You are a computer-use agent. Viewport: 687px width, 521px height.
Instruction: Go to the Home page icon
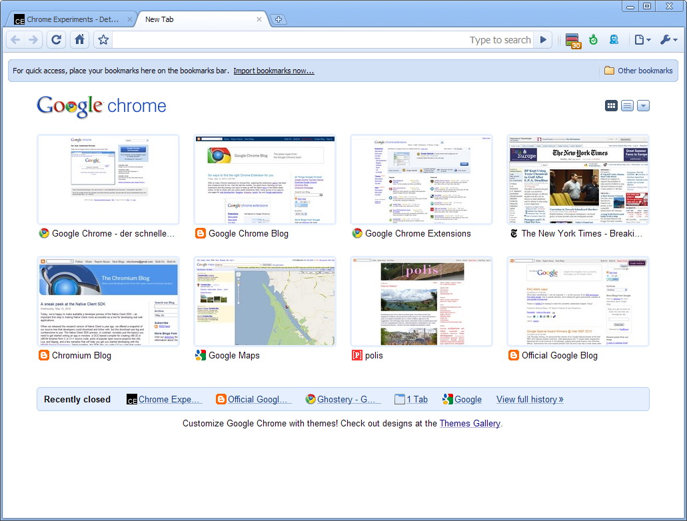79,40
